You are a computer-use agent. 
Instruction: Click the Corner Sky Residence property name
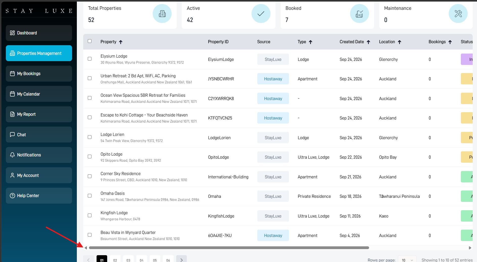pyautogui.click(x=121, y=174)
